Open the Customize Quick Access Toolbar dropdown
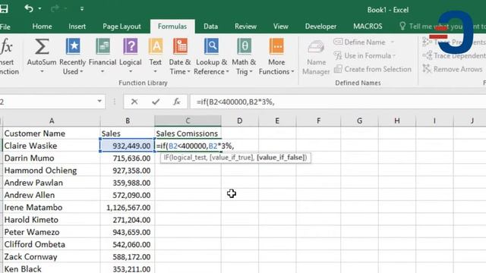The image size is (486, 273). click(x=82, y=8)
